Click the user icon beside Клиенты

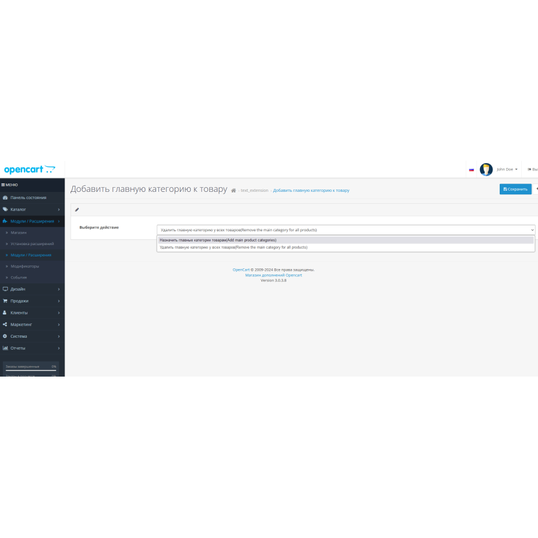[5, 313]
